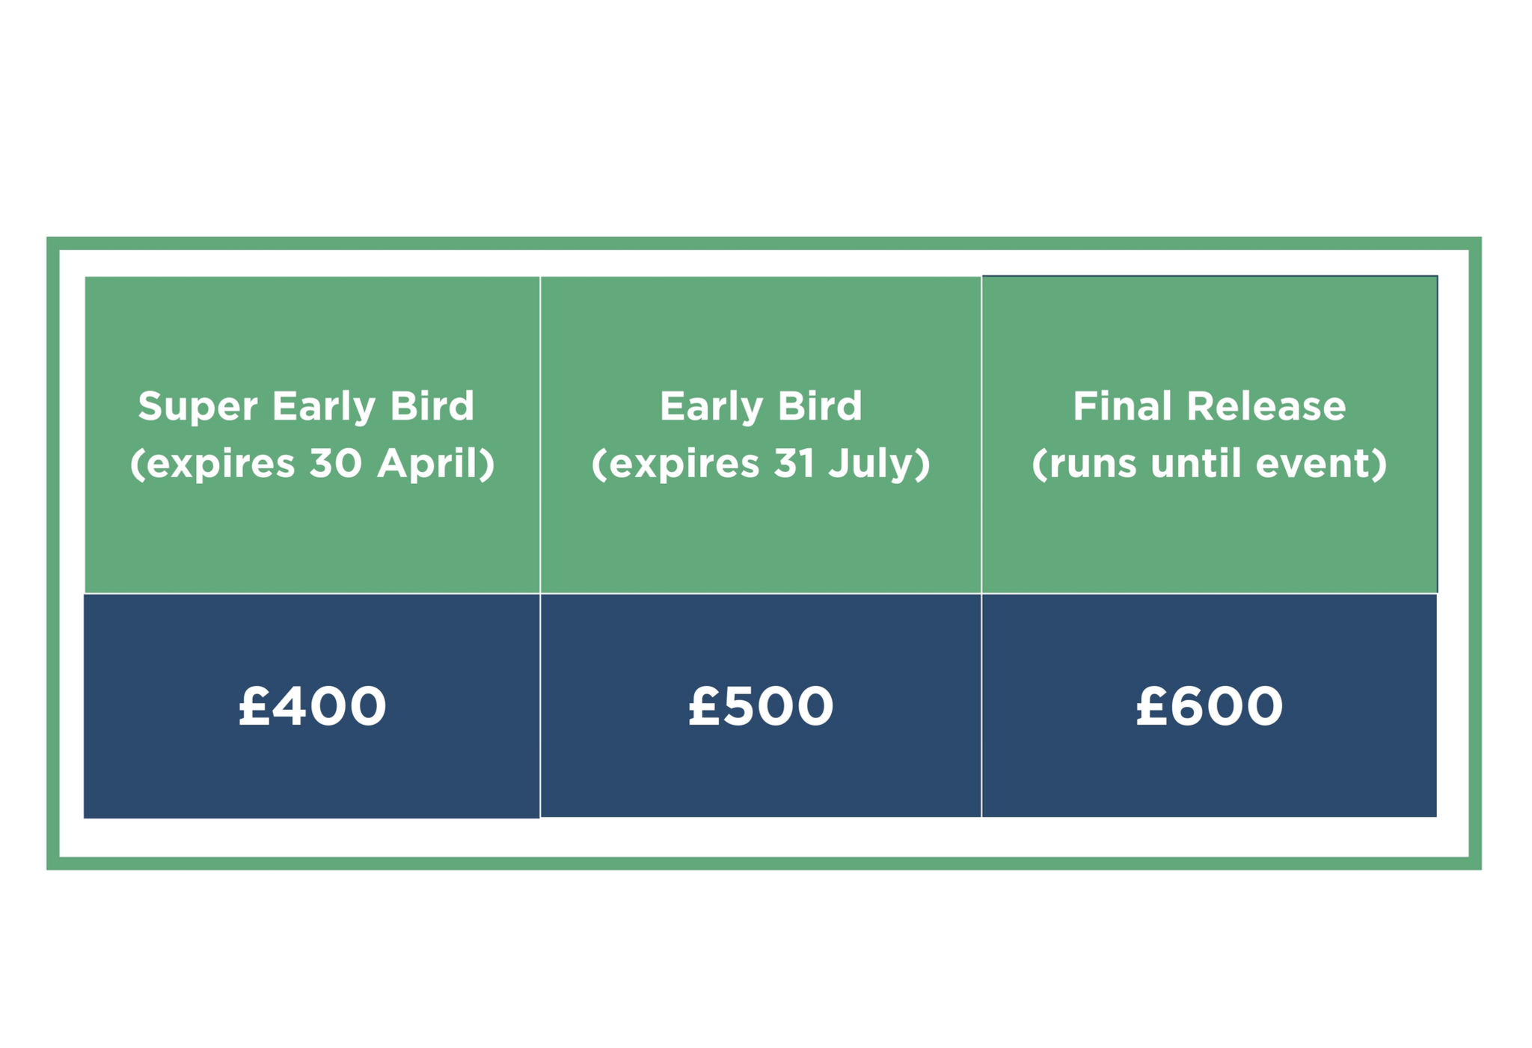Click the "(expires 30 April)" subtitle
The height and width of the screenshot is (1048, 1532).
point(312,463)
